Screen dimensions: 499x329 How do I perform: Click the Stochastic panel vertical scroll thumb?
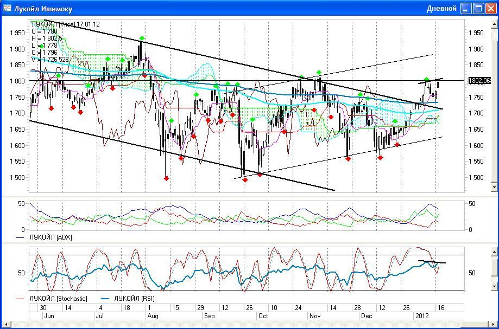[494, 269]
